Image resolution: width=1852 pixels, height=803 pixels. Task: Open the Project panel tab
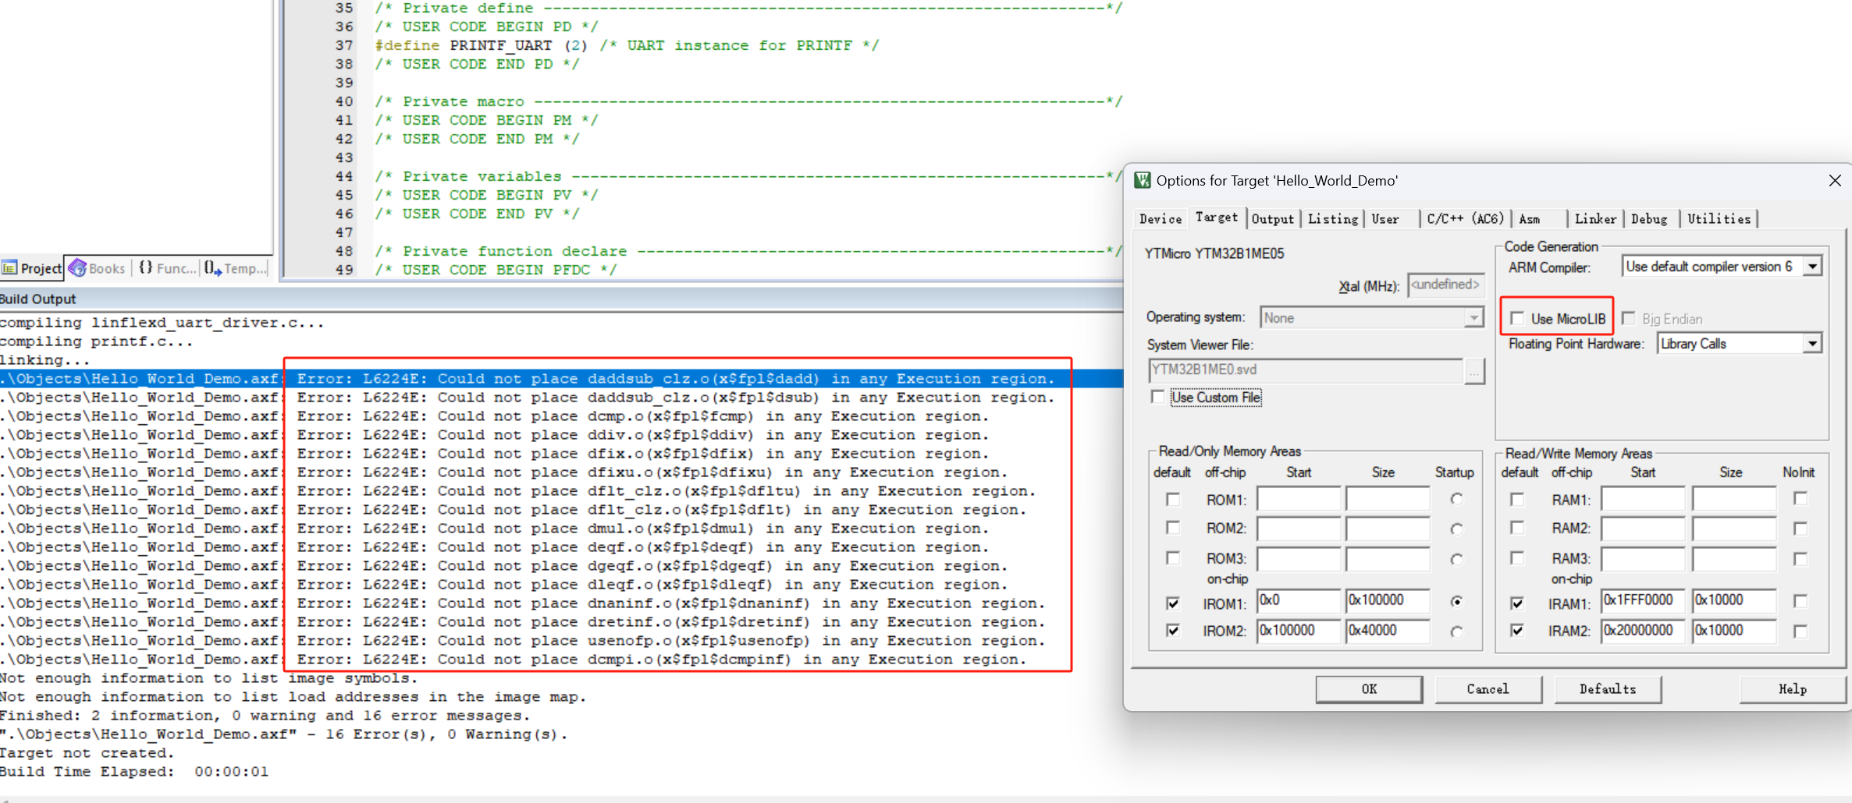coord(32,268)
